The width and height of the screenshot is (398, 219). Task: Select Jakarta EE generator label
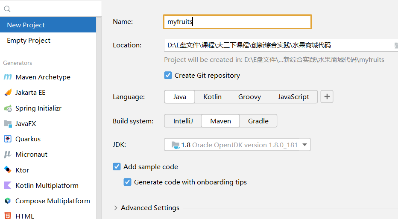pos(30,92)
